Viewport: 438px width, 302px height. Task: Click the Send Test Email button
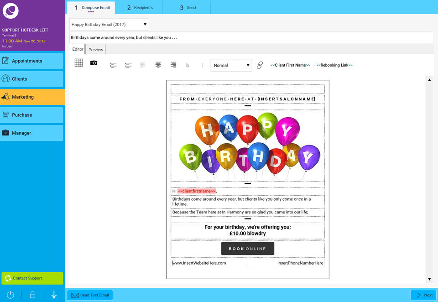click(90, 295)
